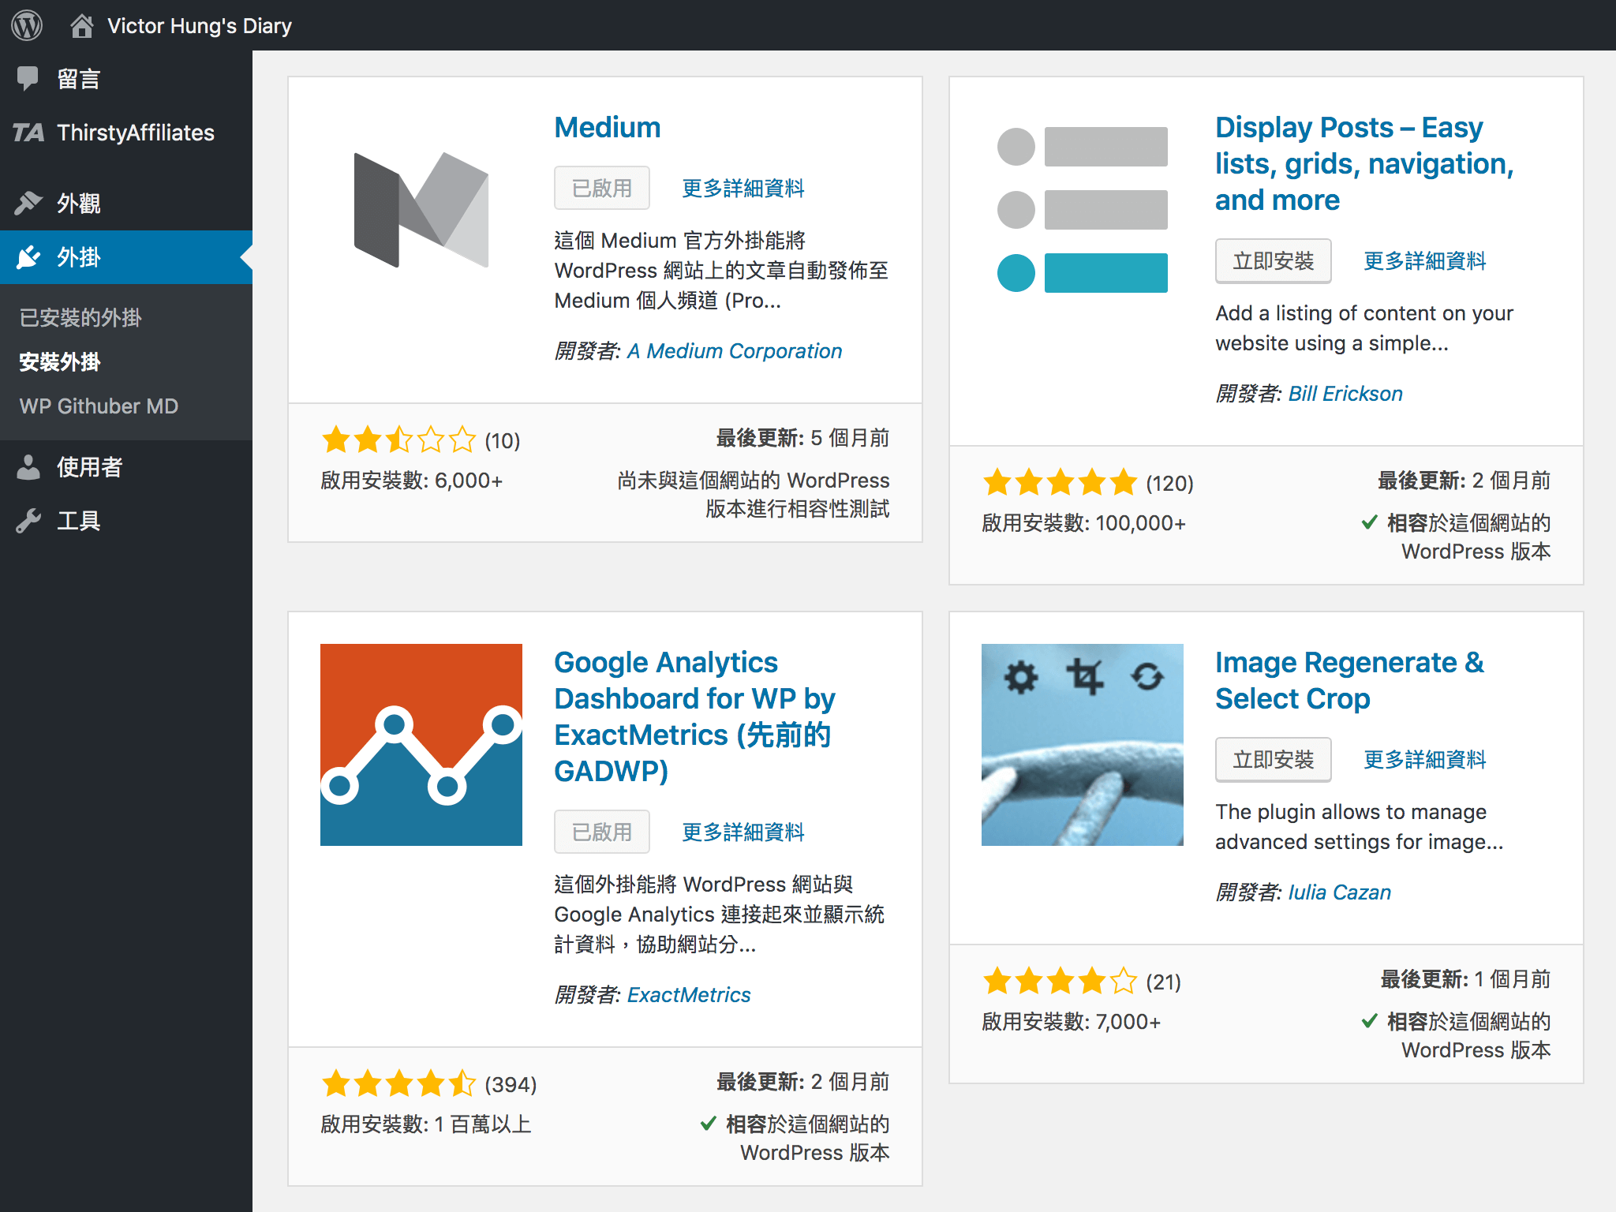Image resolution: width=1616 pixels, height=1212 pixels.
Task: Open the WP Githuber MD submenu item
Action: coord(99,406)
